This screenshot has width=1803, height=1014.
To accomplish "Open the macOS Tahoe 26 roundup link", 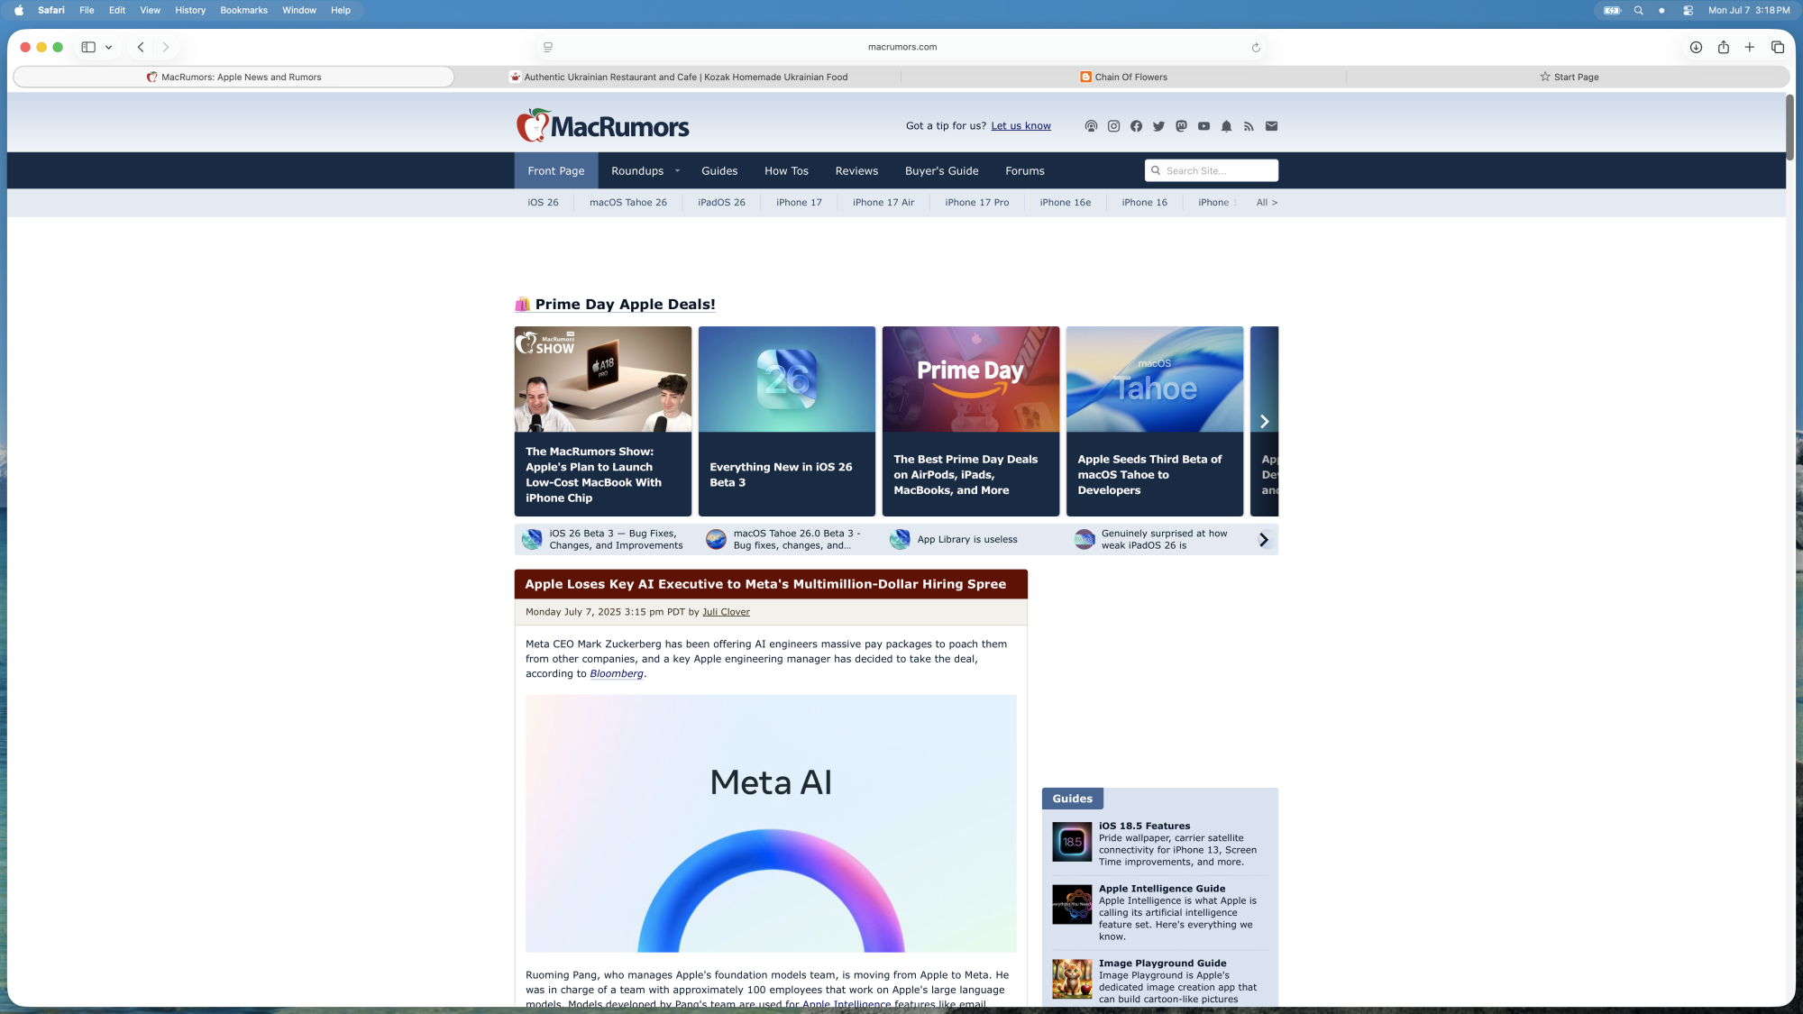I will tap(628, 203).
